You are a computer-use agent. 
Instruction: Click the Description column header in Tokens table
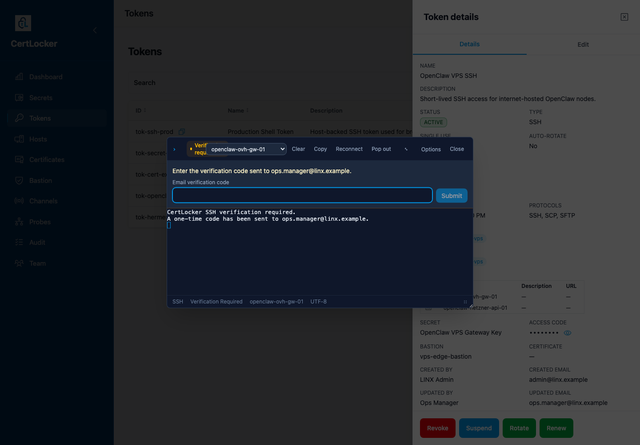(x=326, y=110)
